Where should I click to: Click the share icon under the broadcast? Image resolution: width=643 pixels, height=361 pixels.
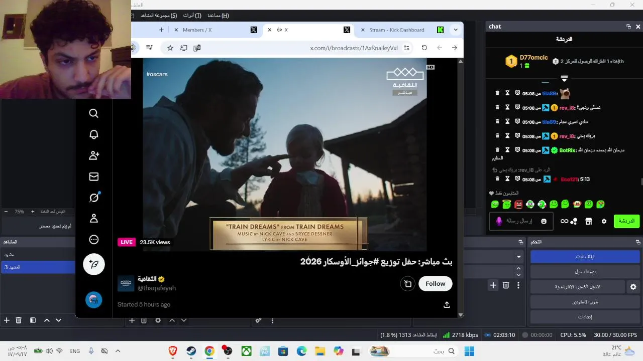point(447,304)
